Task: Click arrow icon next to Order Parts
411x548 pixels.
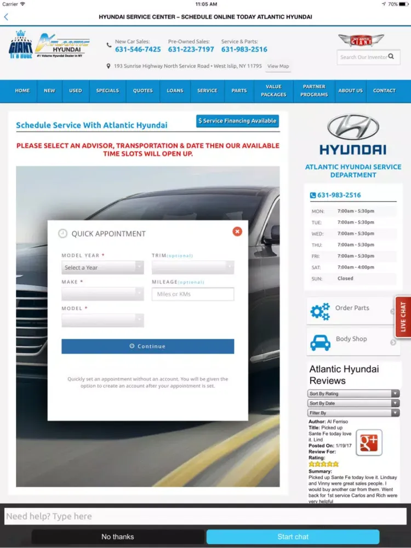Action: point(392,311)
